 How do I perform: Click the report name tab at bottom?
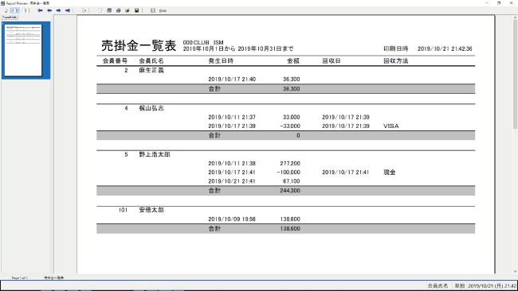tap(54, 277)
